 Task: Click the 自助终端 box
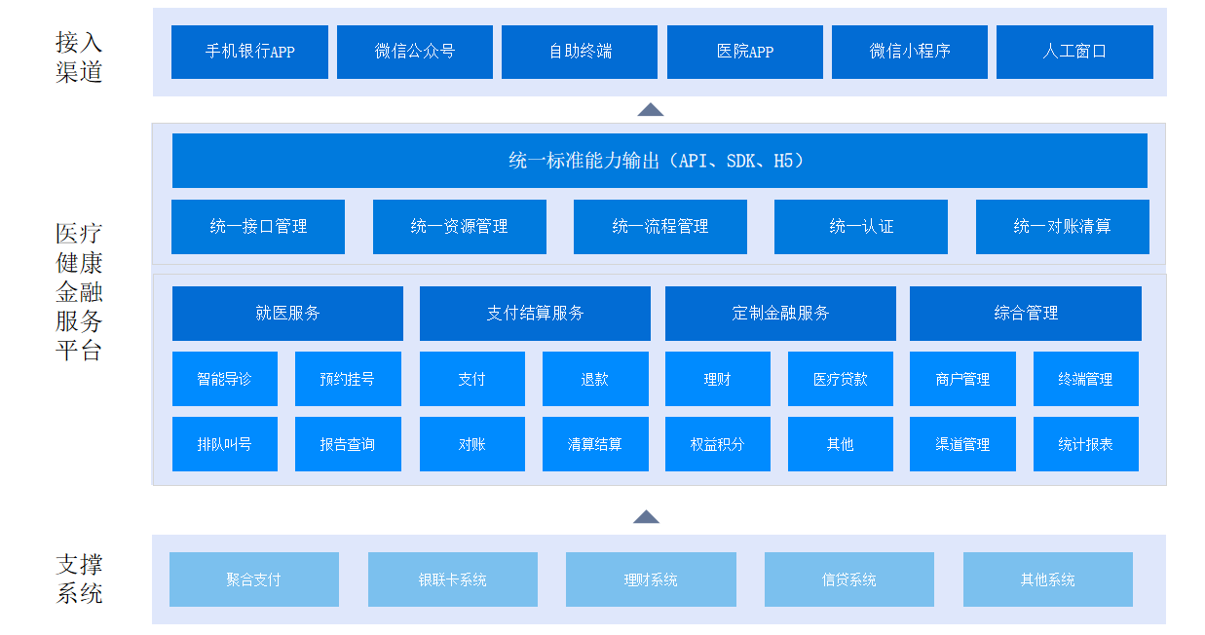click(580, 52)
